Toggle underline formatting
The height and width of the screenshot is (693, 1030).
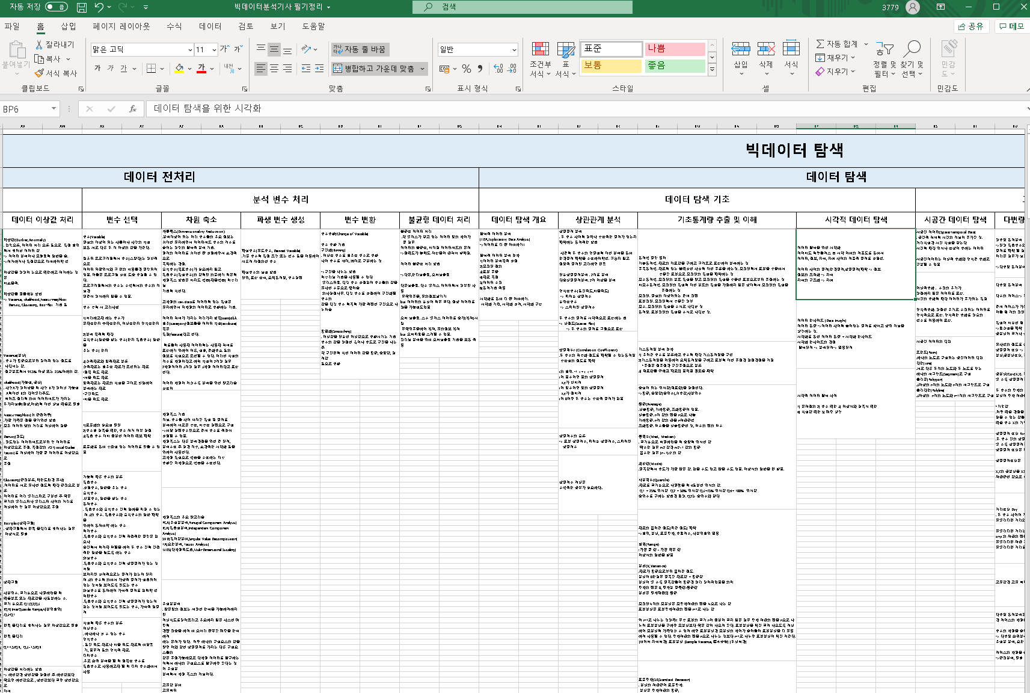(x=124, y=69)
